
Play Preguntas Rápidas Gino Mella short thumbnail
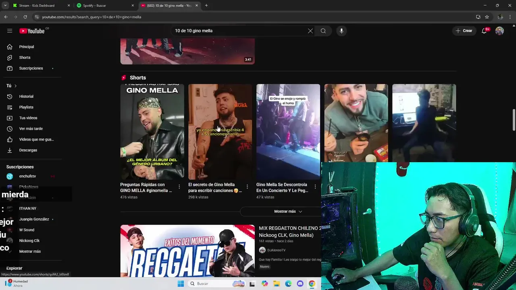tap(152, 132)
